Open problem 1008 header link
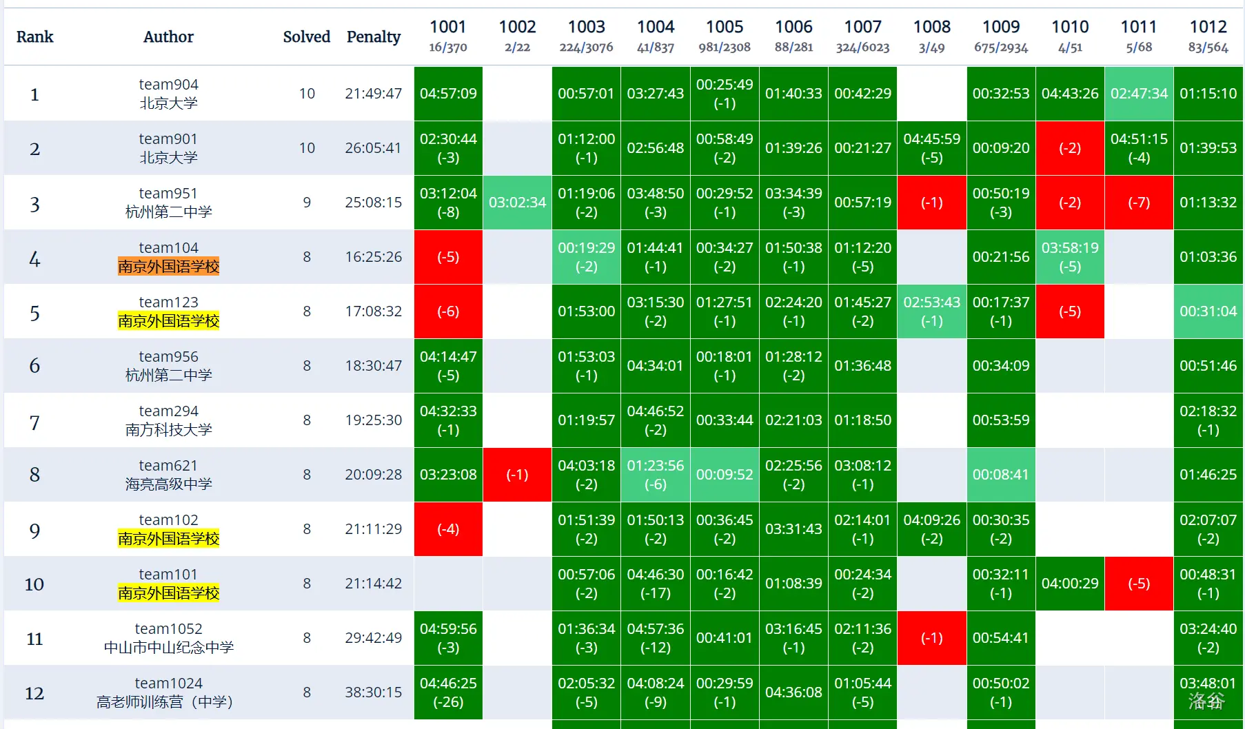Screen dimensions: 1245x729 [932, 27]
